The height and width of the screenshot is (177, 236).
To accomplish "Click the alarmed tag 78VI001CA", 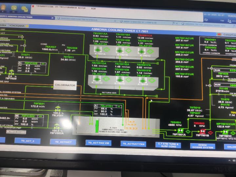I will coord(145,35).
